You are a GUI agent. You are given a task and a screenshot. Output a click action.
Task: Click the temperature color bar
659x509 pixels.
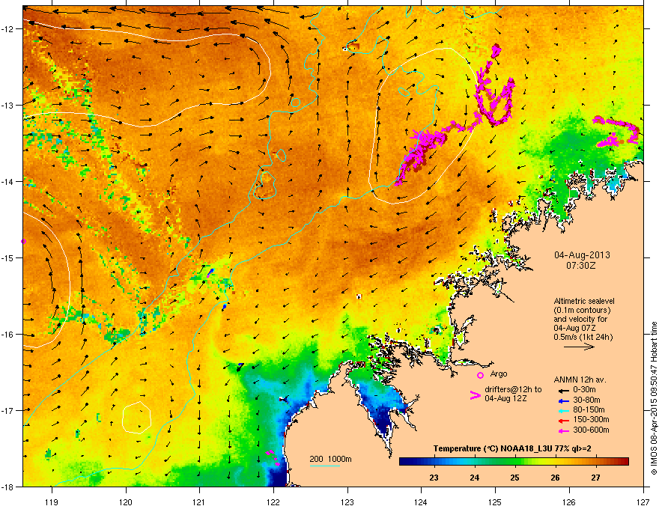point(514,462)
